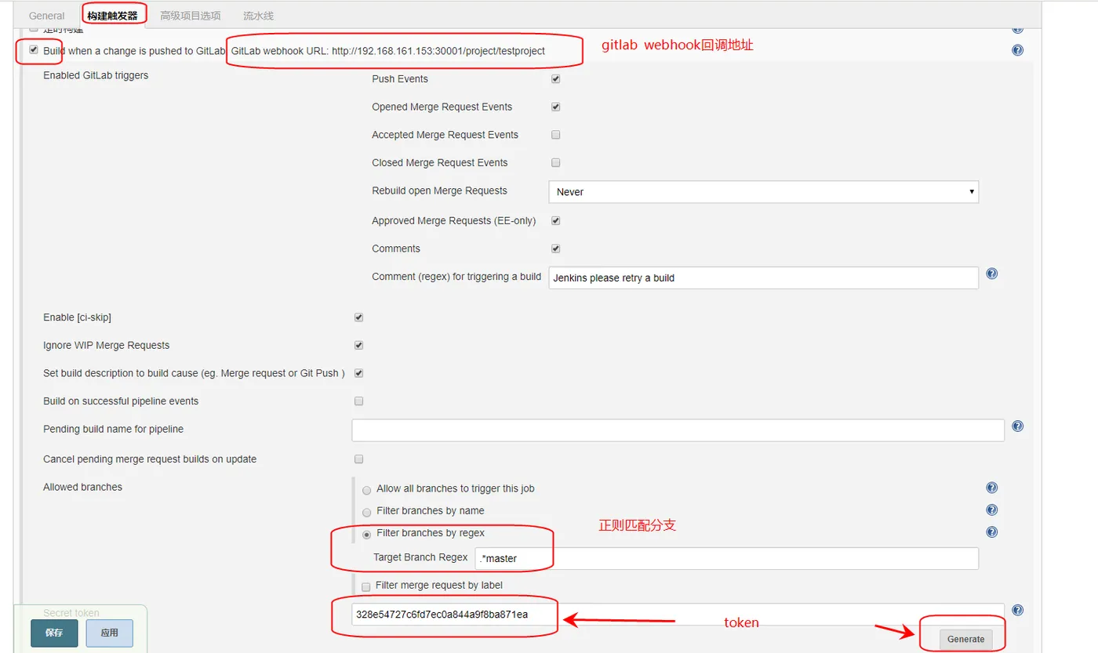
Task: Select Filter branches by regex radio
Action: (x=367, y=535)
